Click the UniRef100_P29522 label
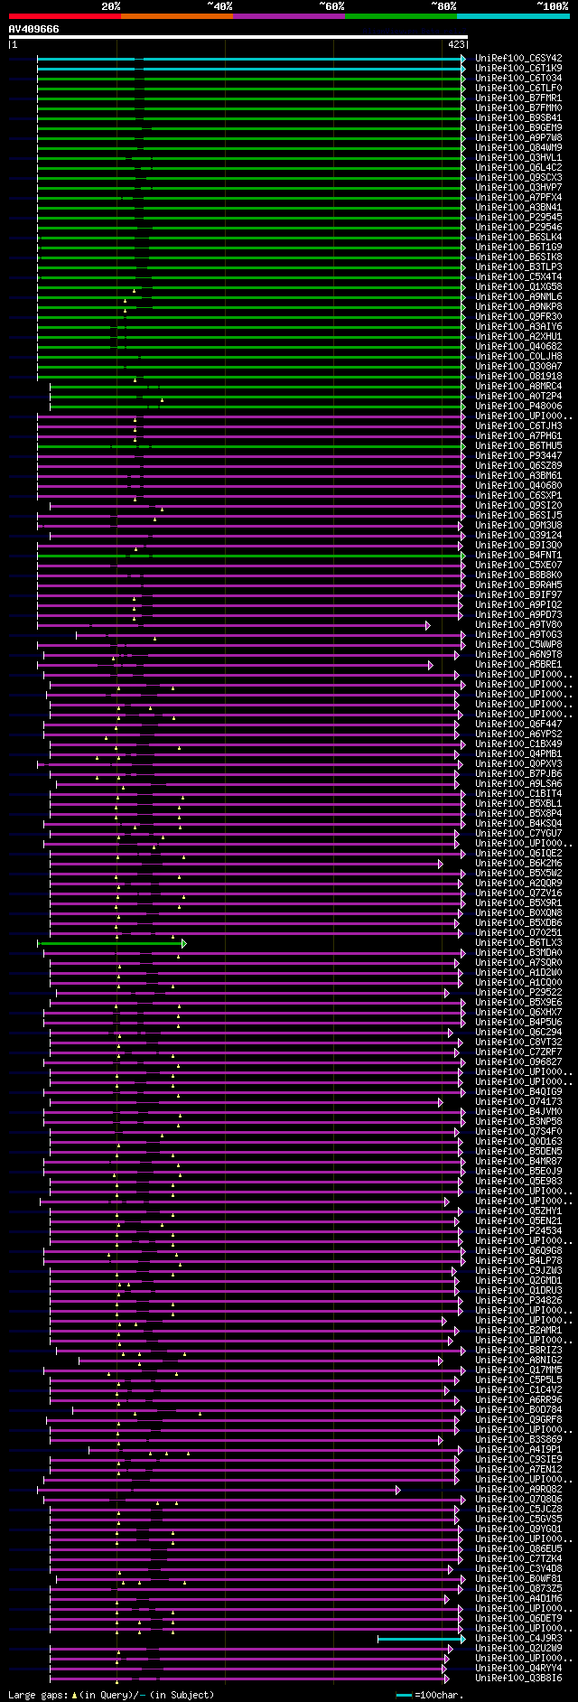Viewport: 578px width, 1702px height. pyautogui.click(x=518, y=992)
